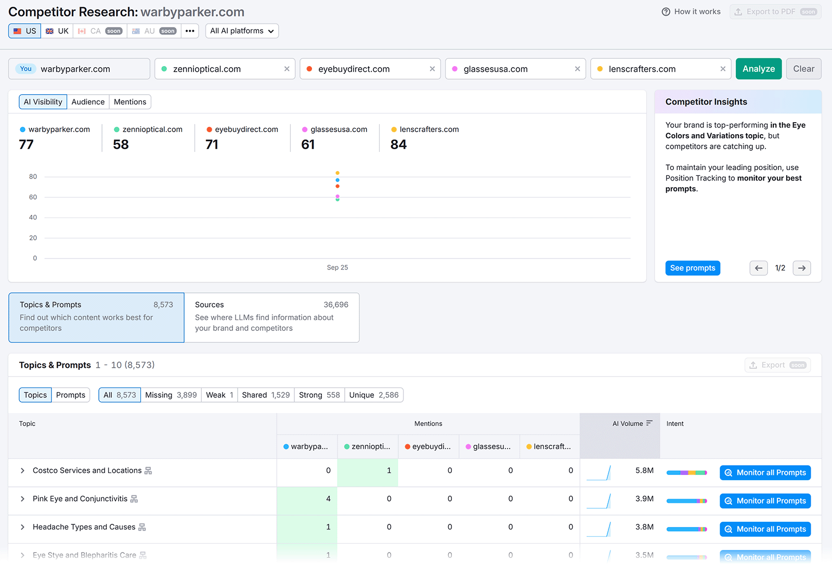Click the ellipsis icon for more regions

point(190,31)
